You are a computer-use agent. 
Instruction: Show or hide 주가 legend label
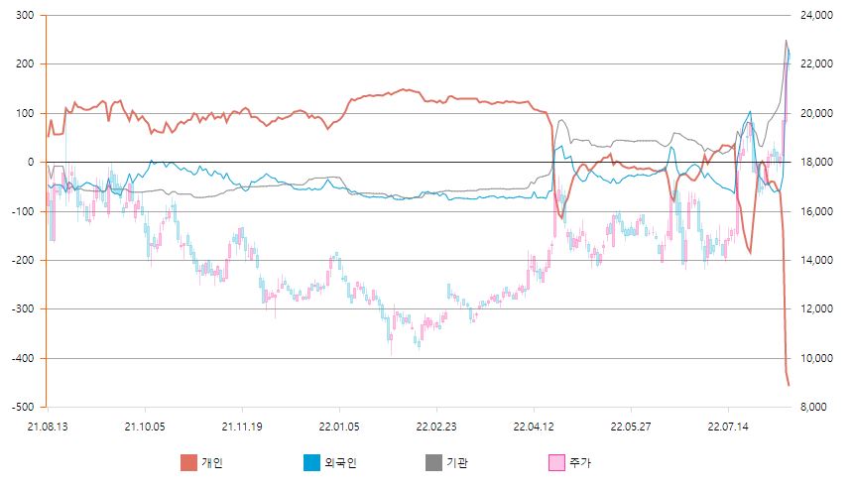[x=580, y=462]
